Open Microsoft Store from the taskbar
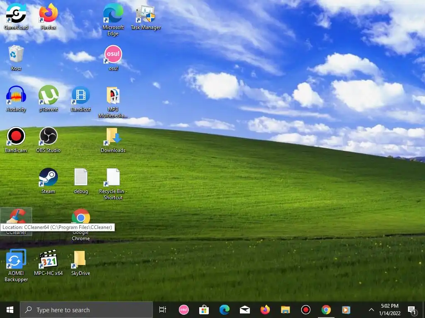The width and height of the screenshot is (425, 318). [x=204, y=310]
